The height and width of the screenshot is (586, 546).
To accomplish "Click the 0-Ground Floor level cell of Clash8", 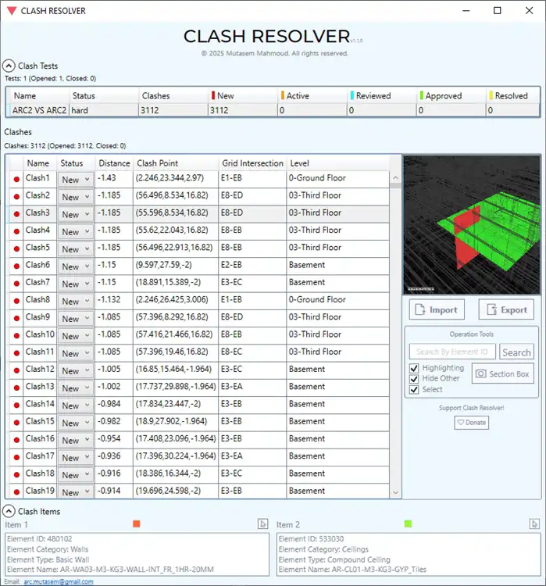I will pyautogui.click(x=338, y=300).
